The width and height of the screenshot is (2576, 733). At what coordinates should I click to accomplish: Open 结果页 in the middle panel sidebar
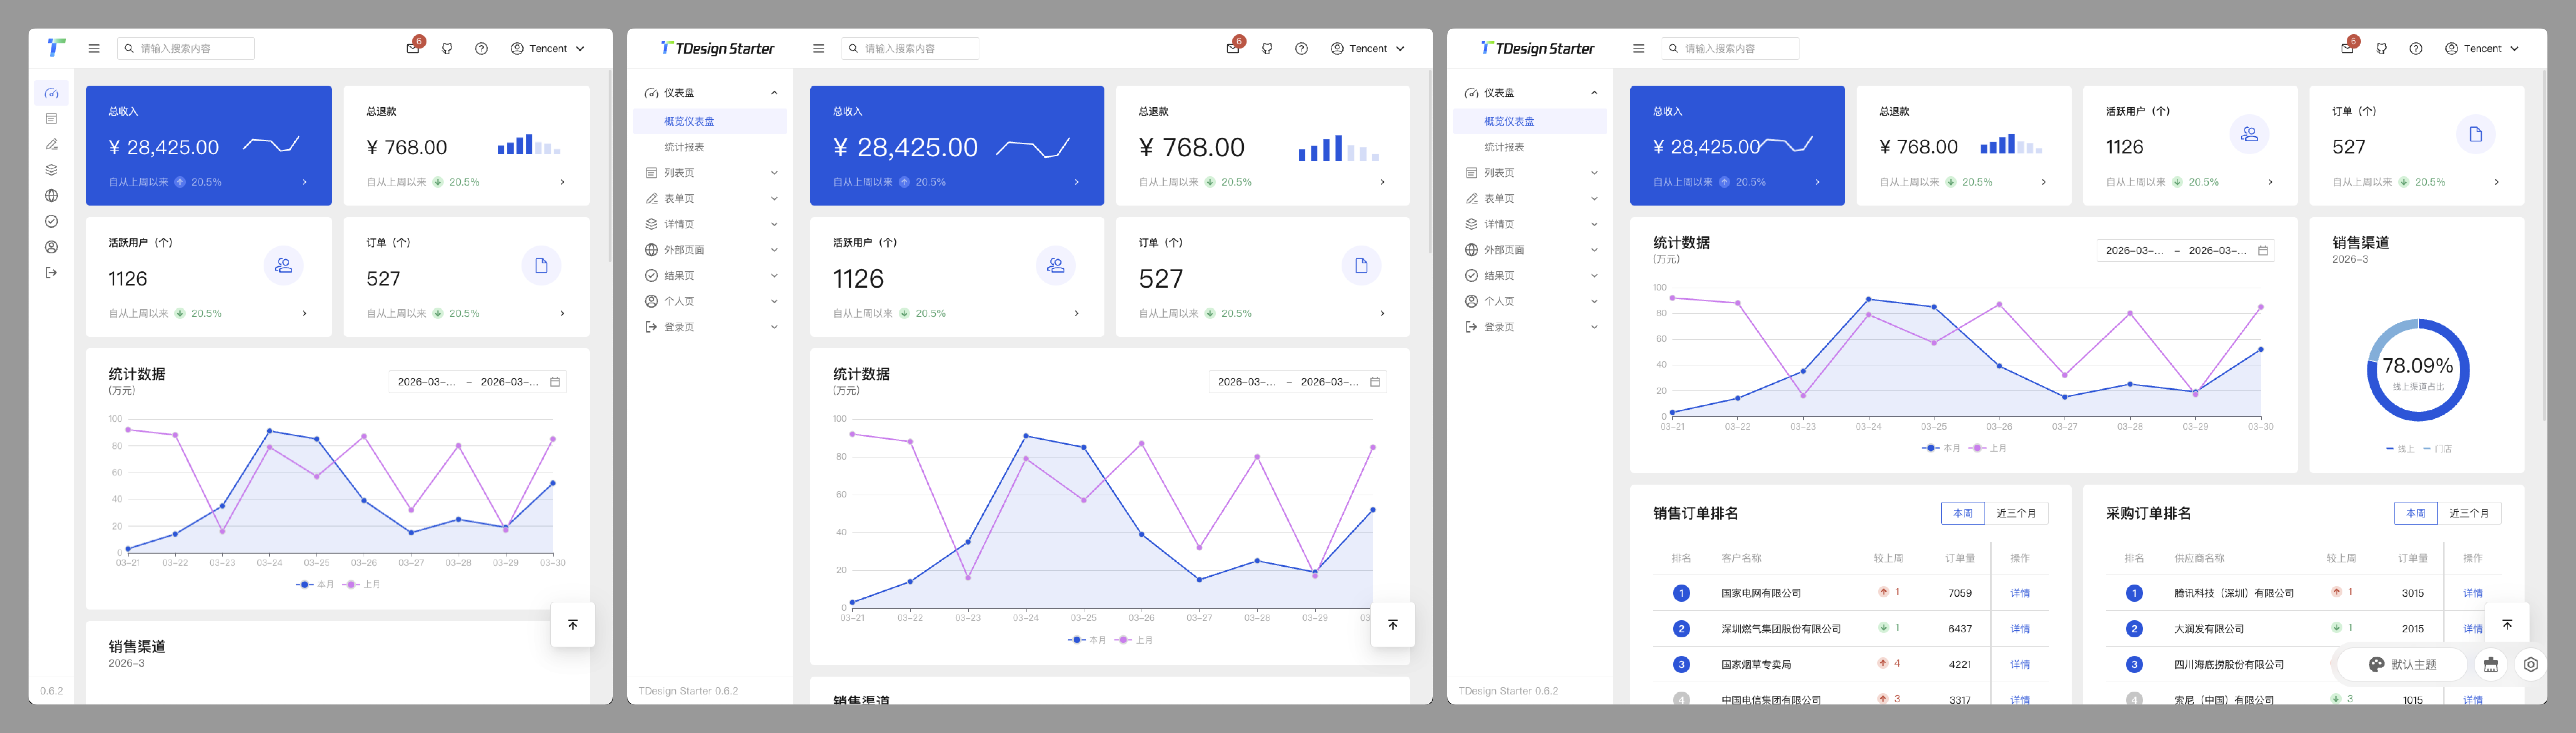[710, 275]
